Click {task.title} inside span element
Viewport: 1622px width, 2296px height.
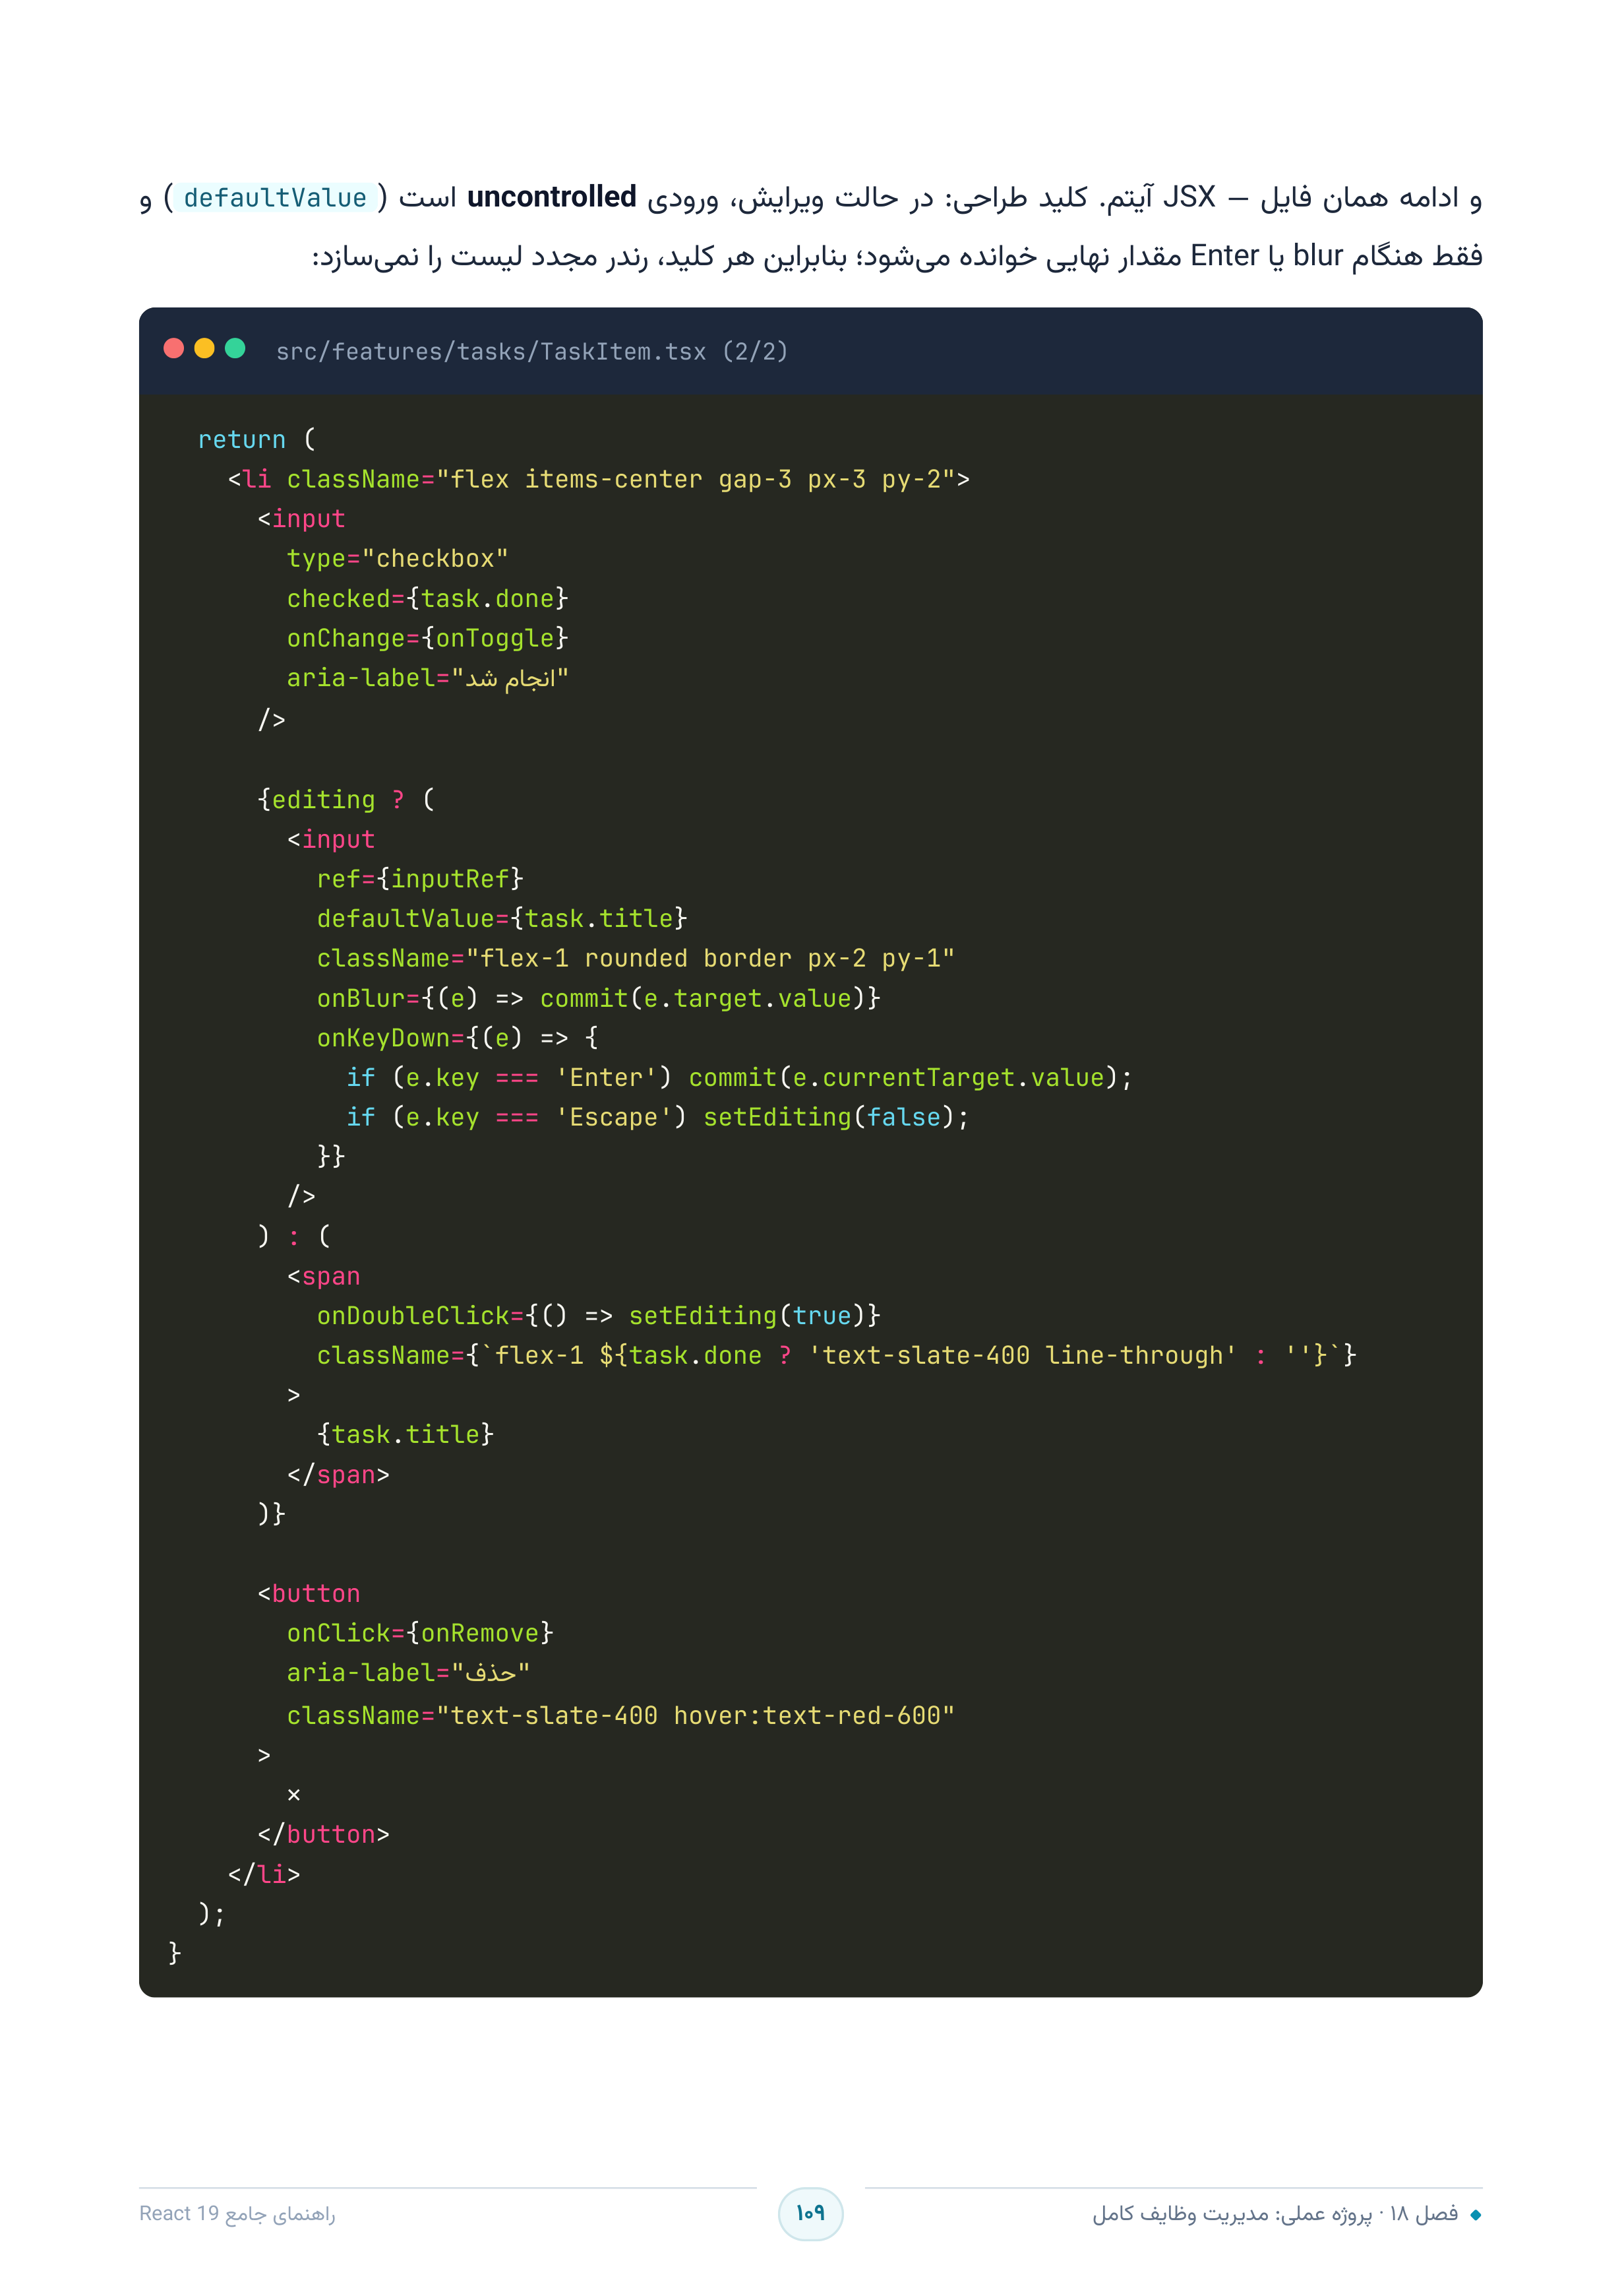[x=405, y=1434]
